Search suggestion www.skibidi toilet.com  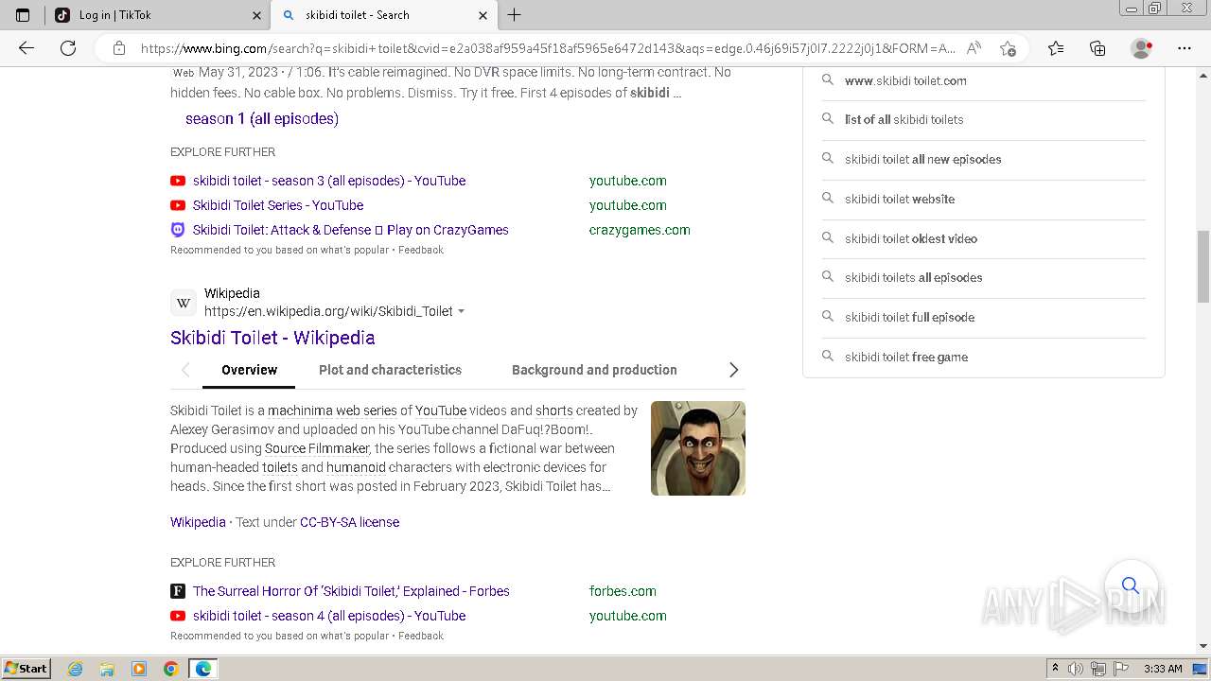(x=905, y=80)
